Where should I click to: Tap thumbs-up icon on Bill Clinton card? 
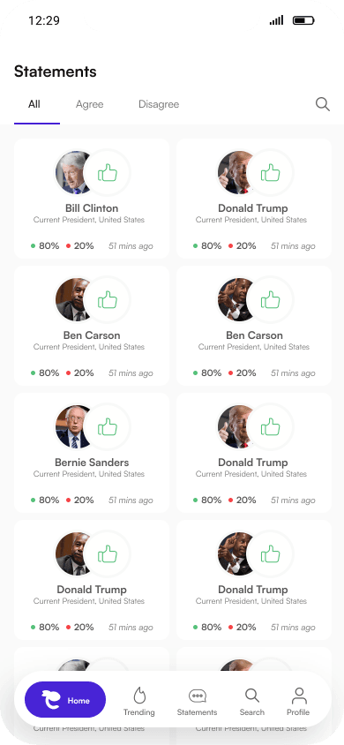tap(108, 173)
